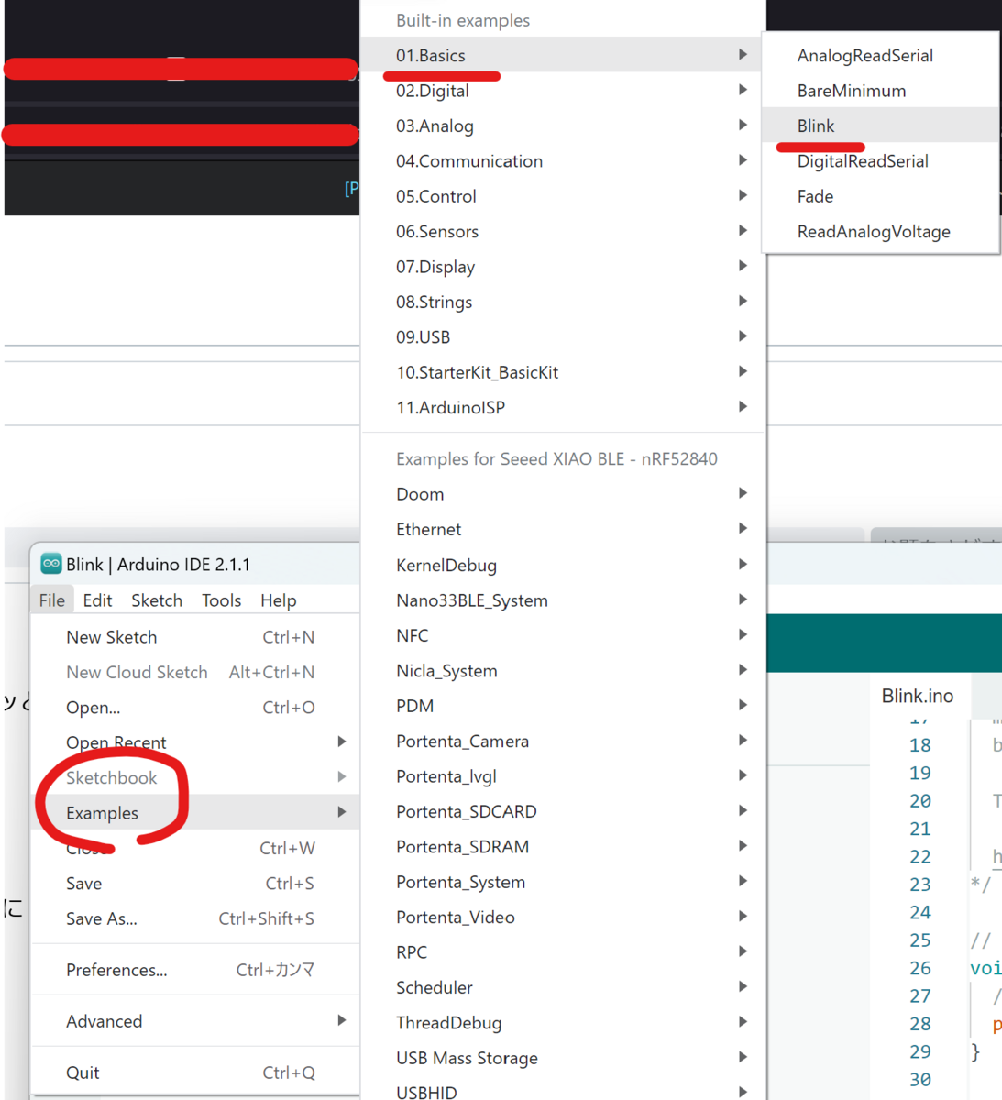Click the Arduino IDE logo in the title bar
The image size is (1002, 1100).
tap(51, 564)
